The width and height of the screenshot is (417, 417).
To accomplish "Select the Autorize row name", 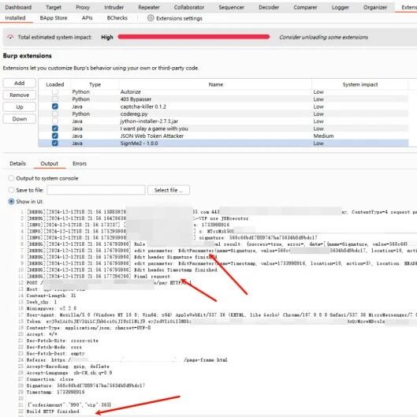I will coord(131,91).
